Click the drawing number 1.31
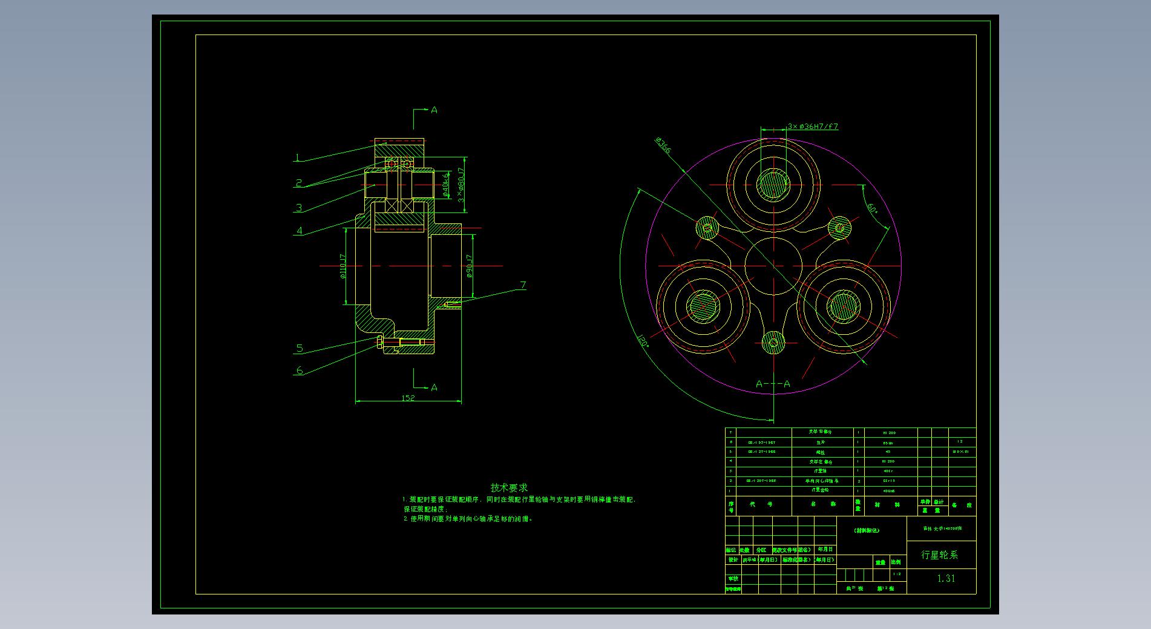 point(946,578)
